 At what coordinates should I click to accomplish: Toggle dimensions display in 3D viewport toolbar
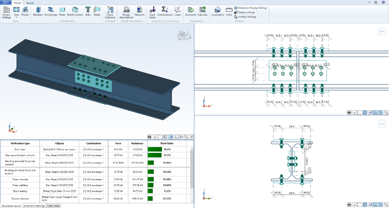point(176,137)
